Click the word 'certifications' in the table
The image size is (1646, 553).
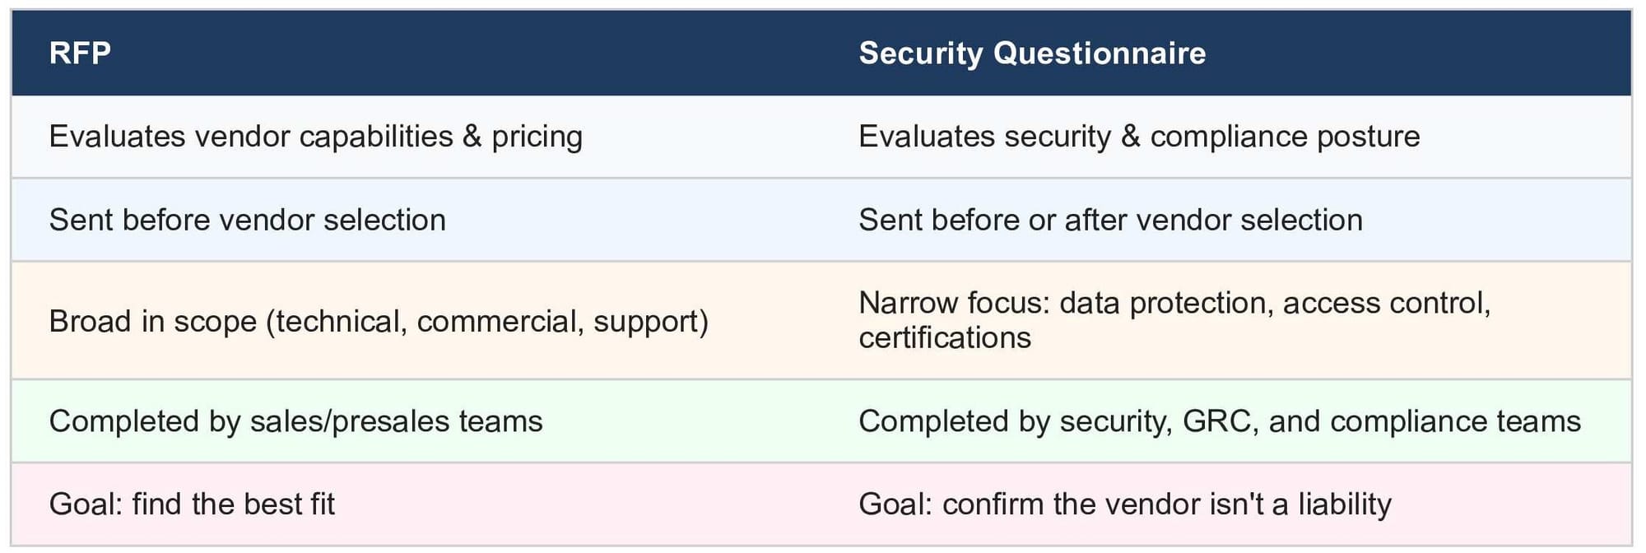(945, 338)
